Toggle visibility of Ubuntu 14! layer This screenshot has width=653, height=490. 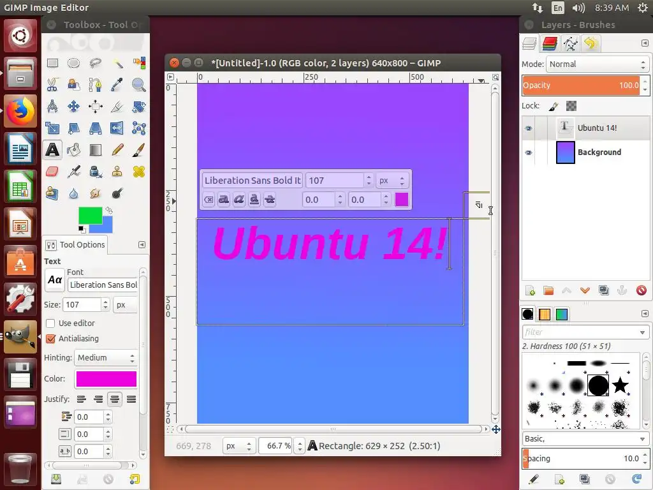(x=529, y=128)
